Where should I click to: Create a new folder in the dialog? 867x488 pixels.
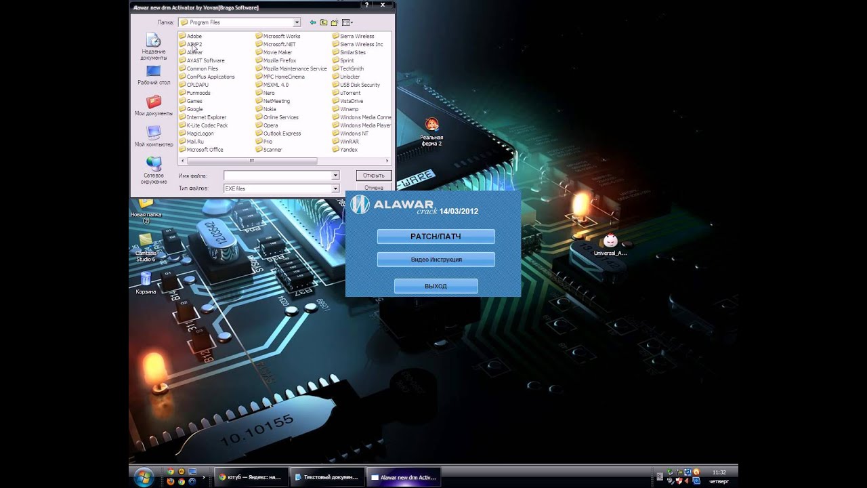(x=335, y=22)
